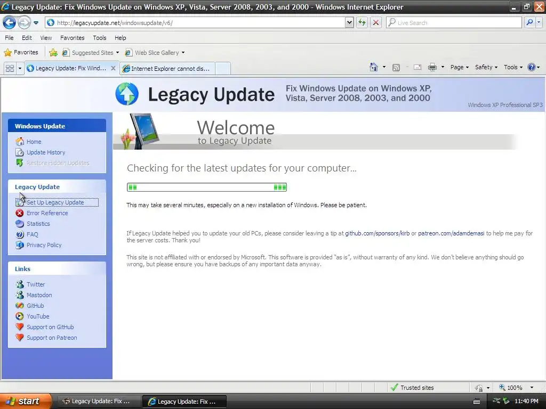Click the Refresh page icon

pyautogui.click(x=362, y=22)
